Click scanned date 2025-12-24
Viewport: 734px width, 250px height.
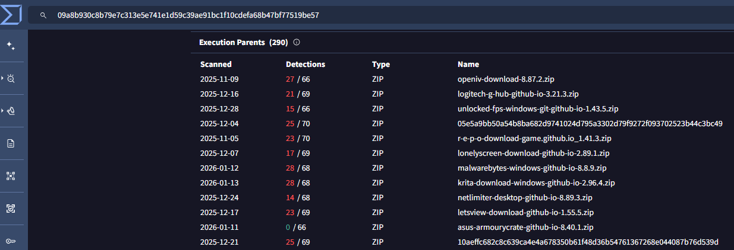click(x=219, y=197)
